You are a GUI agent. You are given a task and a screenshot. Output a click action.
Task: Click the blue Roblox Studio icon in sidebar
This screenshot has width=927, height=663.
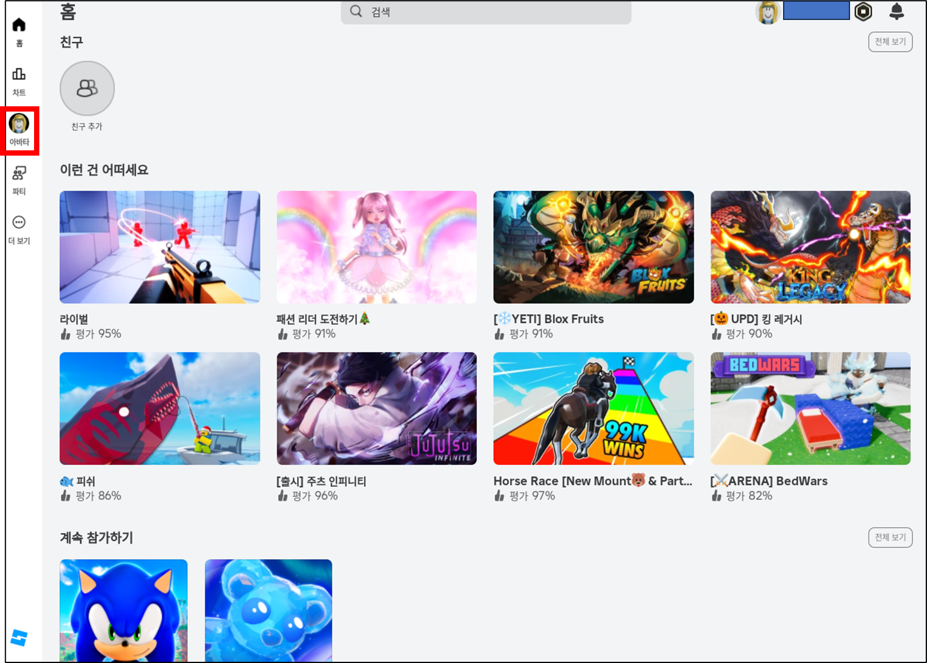pyautogui.click(x=19, y=638)
